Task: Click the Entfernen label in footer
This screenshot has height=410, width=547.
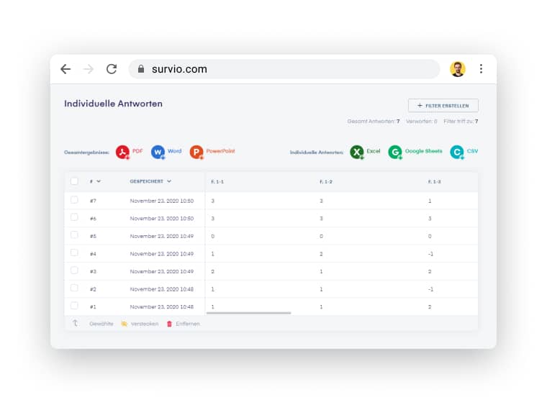Action: [x=188, y=324]
